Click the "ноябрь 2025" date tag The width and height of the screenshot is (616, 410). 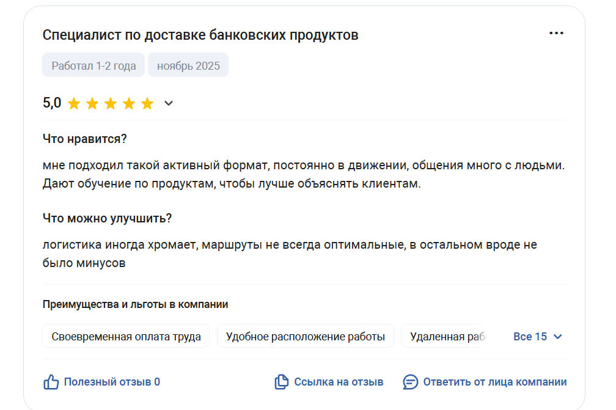click(x=188, y=66)
